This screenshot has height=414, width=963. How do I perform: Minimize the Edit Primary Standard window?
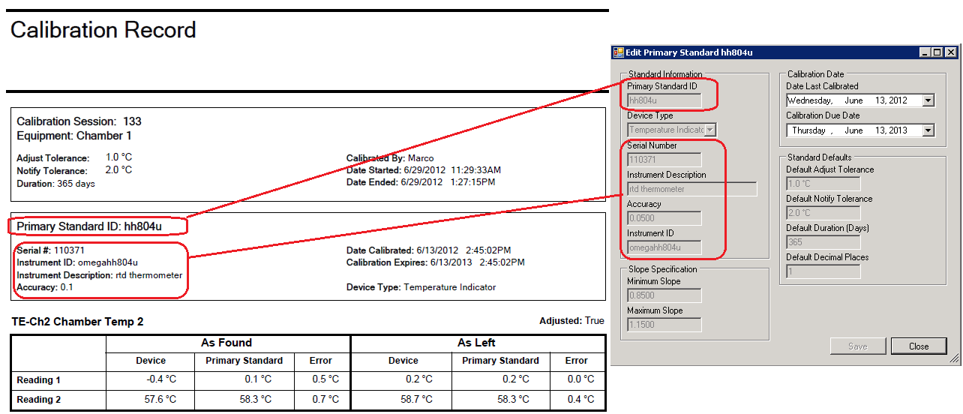pos(925,52)
